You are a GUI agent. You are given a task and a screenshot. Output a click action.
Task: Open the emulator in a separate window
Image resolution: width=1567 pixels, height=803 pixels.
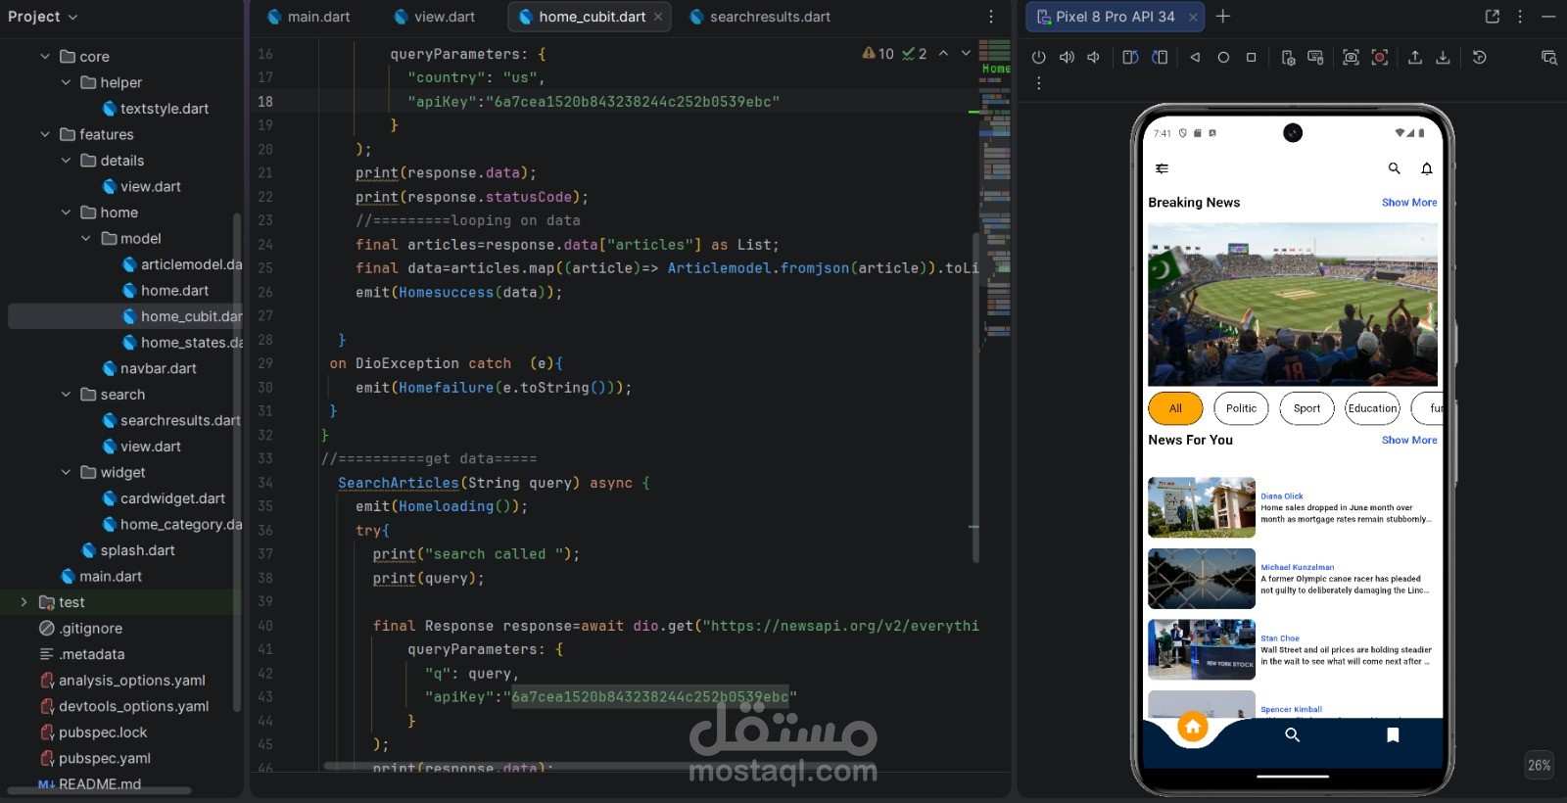tap(1492, 16)
